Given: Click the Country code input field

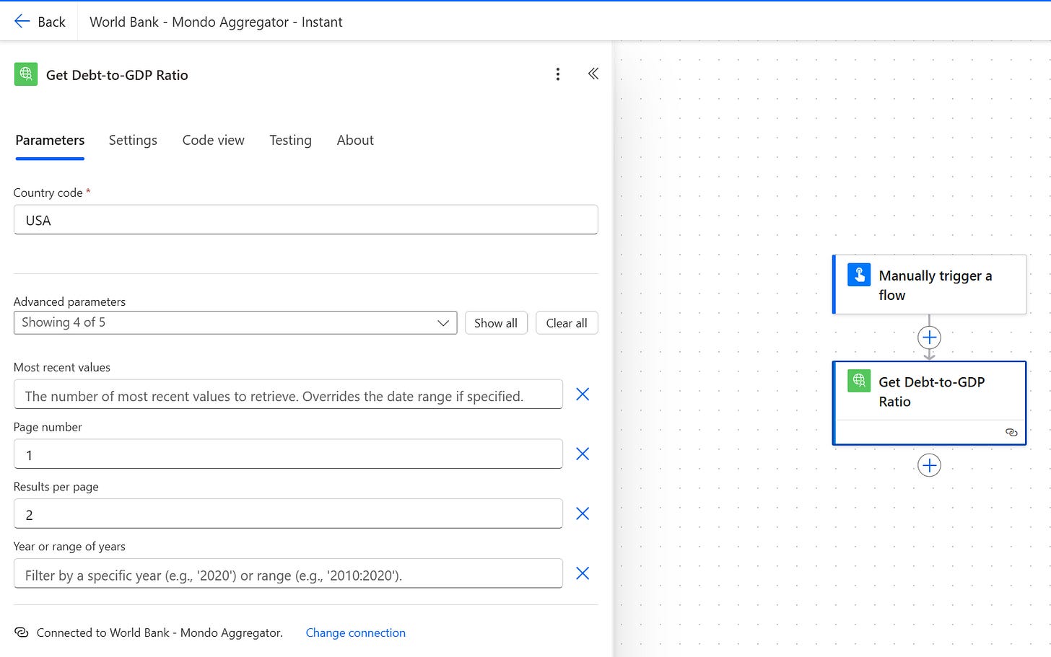Looking at the screenshot, I should (305, 220).
